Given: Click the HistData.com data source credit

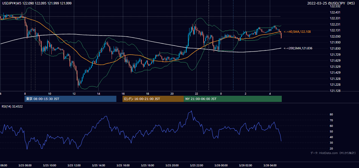Looking at the screenshot, I should tap(333, 153).
